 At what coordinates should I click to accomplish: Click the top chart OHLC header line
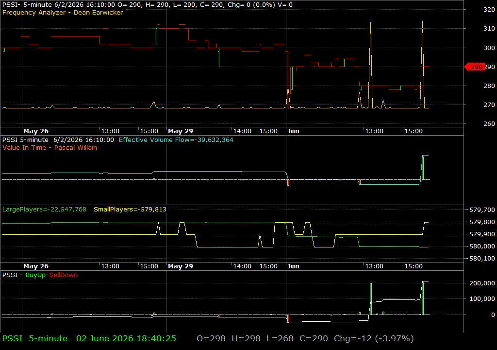[x=148, y=5]
